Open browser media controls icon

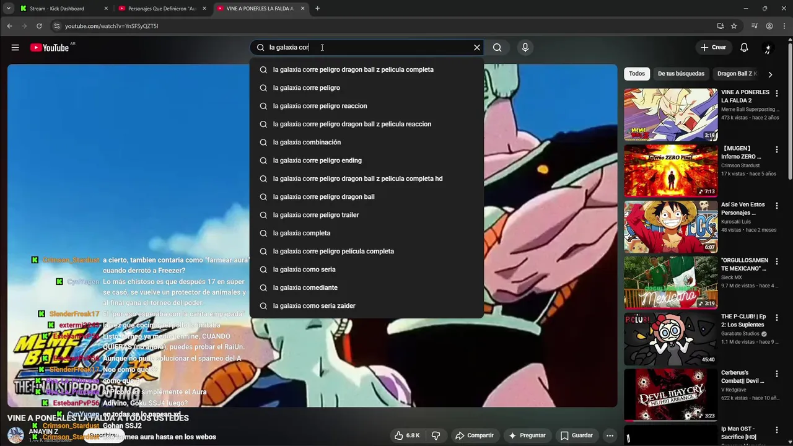pyautogui.click(x=754, y=26)
